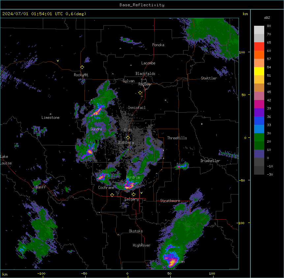Click the yellow V marker northeast of Calgary

point(141,193)
